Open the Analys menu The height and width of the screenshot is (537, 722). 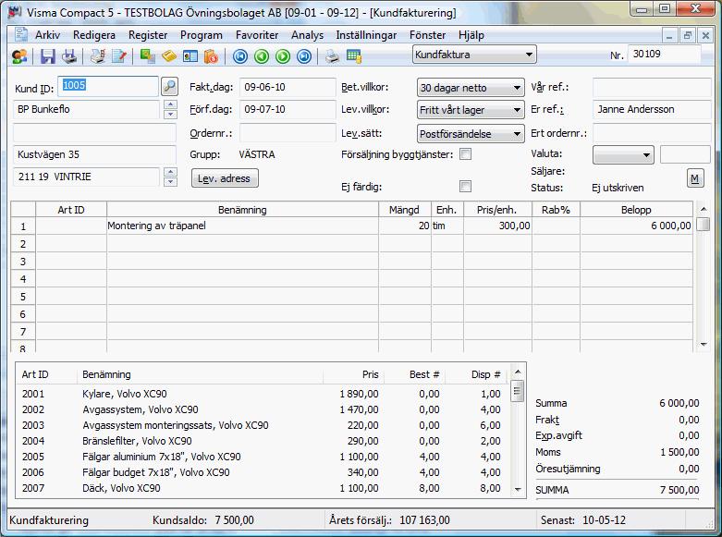pos(307,35)
